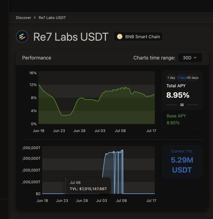Click the 8% axis label on APY chart
The image size is (213, 219).
click(x=34, y=98)
